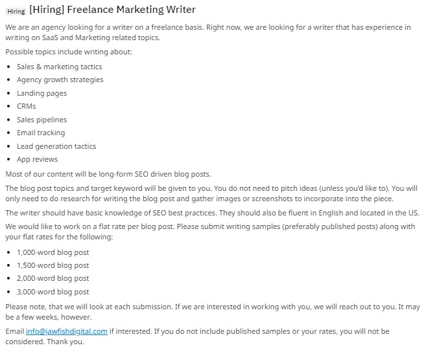Place cursor in Please note submission paragraph
Image resolution: width=439 pixels, height=350 pixels.
pos(213,312)
